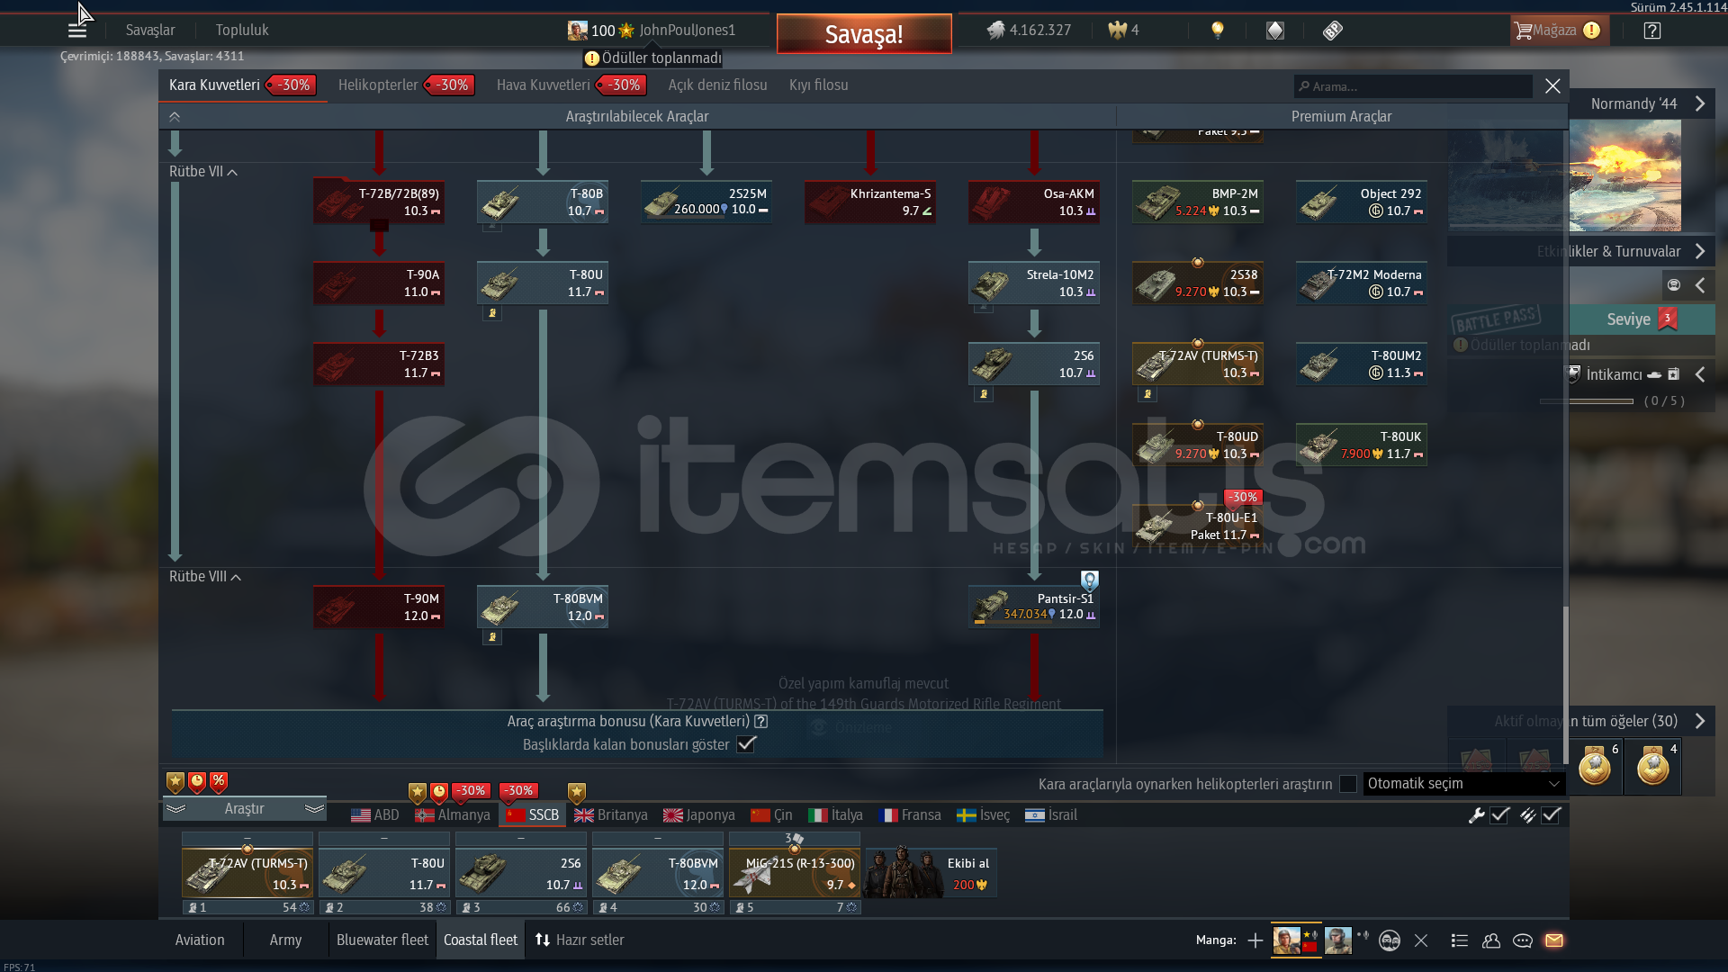Expand the Normandy '44 arrow
The width and height of the screenshot is (1728, 972).
(1700, 103)
